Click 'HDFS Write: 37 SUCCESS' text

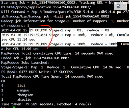pyautogui.click(x=51, y=72)
